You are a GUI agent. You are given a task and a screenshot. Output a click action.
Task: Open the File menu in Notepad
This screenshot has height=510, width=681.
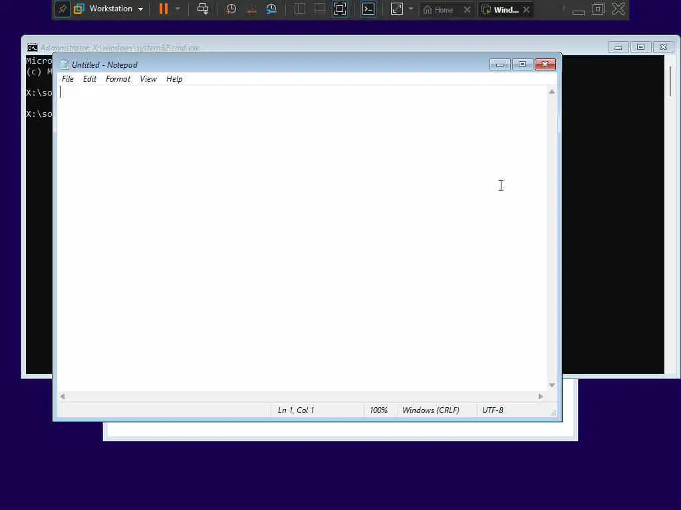[x=68, y=79]
